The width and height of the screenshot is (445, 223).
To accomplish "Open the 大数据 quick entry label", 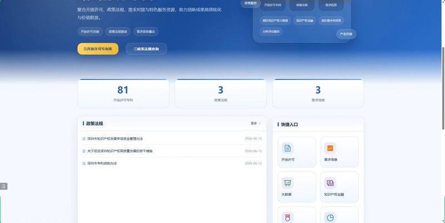I will (286, 194).
